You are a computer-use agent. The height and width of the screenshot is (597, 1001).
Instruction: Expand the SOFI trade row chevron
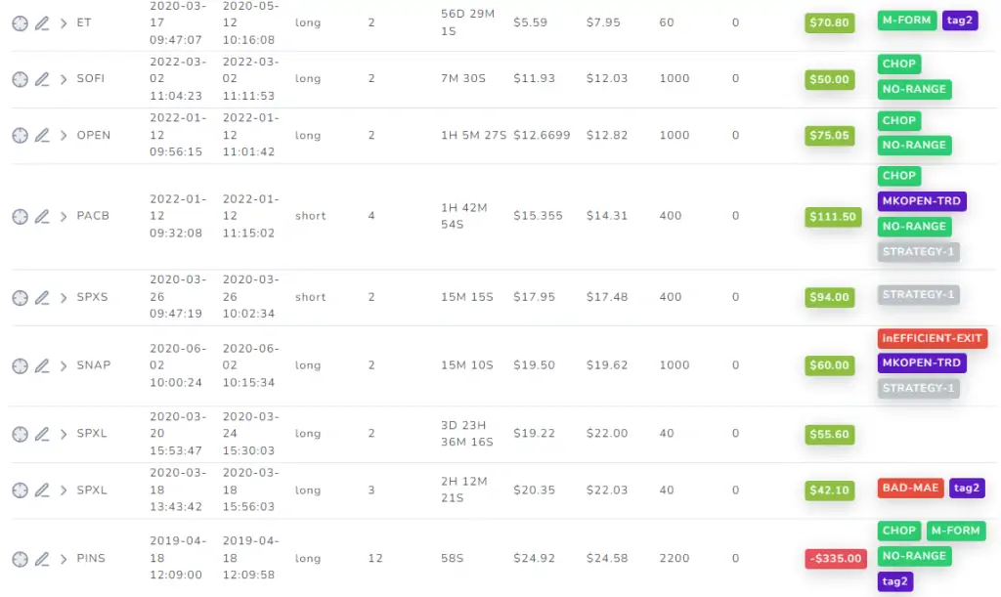[x=64, y=79]
